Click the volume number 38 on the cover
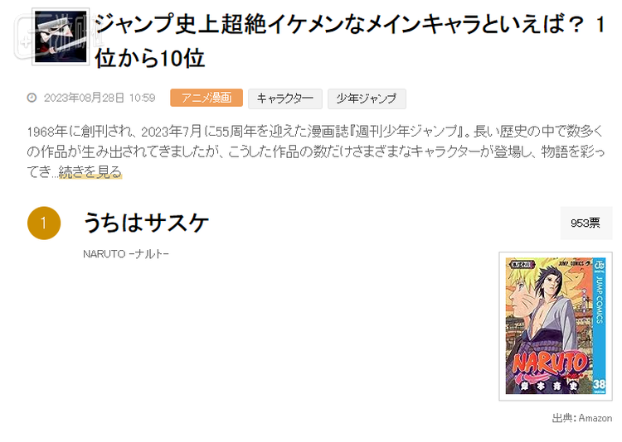Viewport: 622px width, 442px height. point(599,385)
